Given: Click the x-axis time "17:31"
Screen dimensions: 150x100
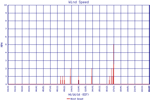Looking at the screenshot, I should click(114, 88).
